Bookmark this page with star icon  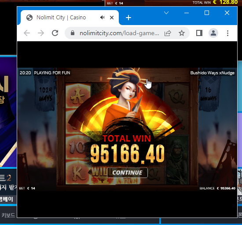click(182, 33)
